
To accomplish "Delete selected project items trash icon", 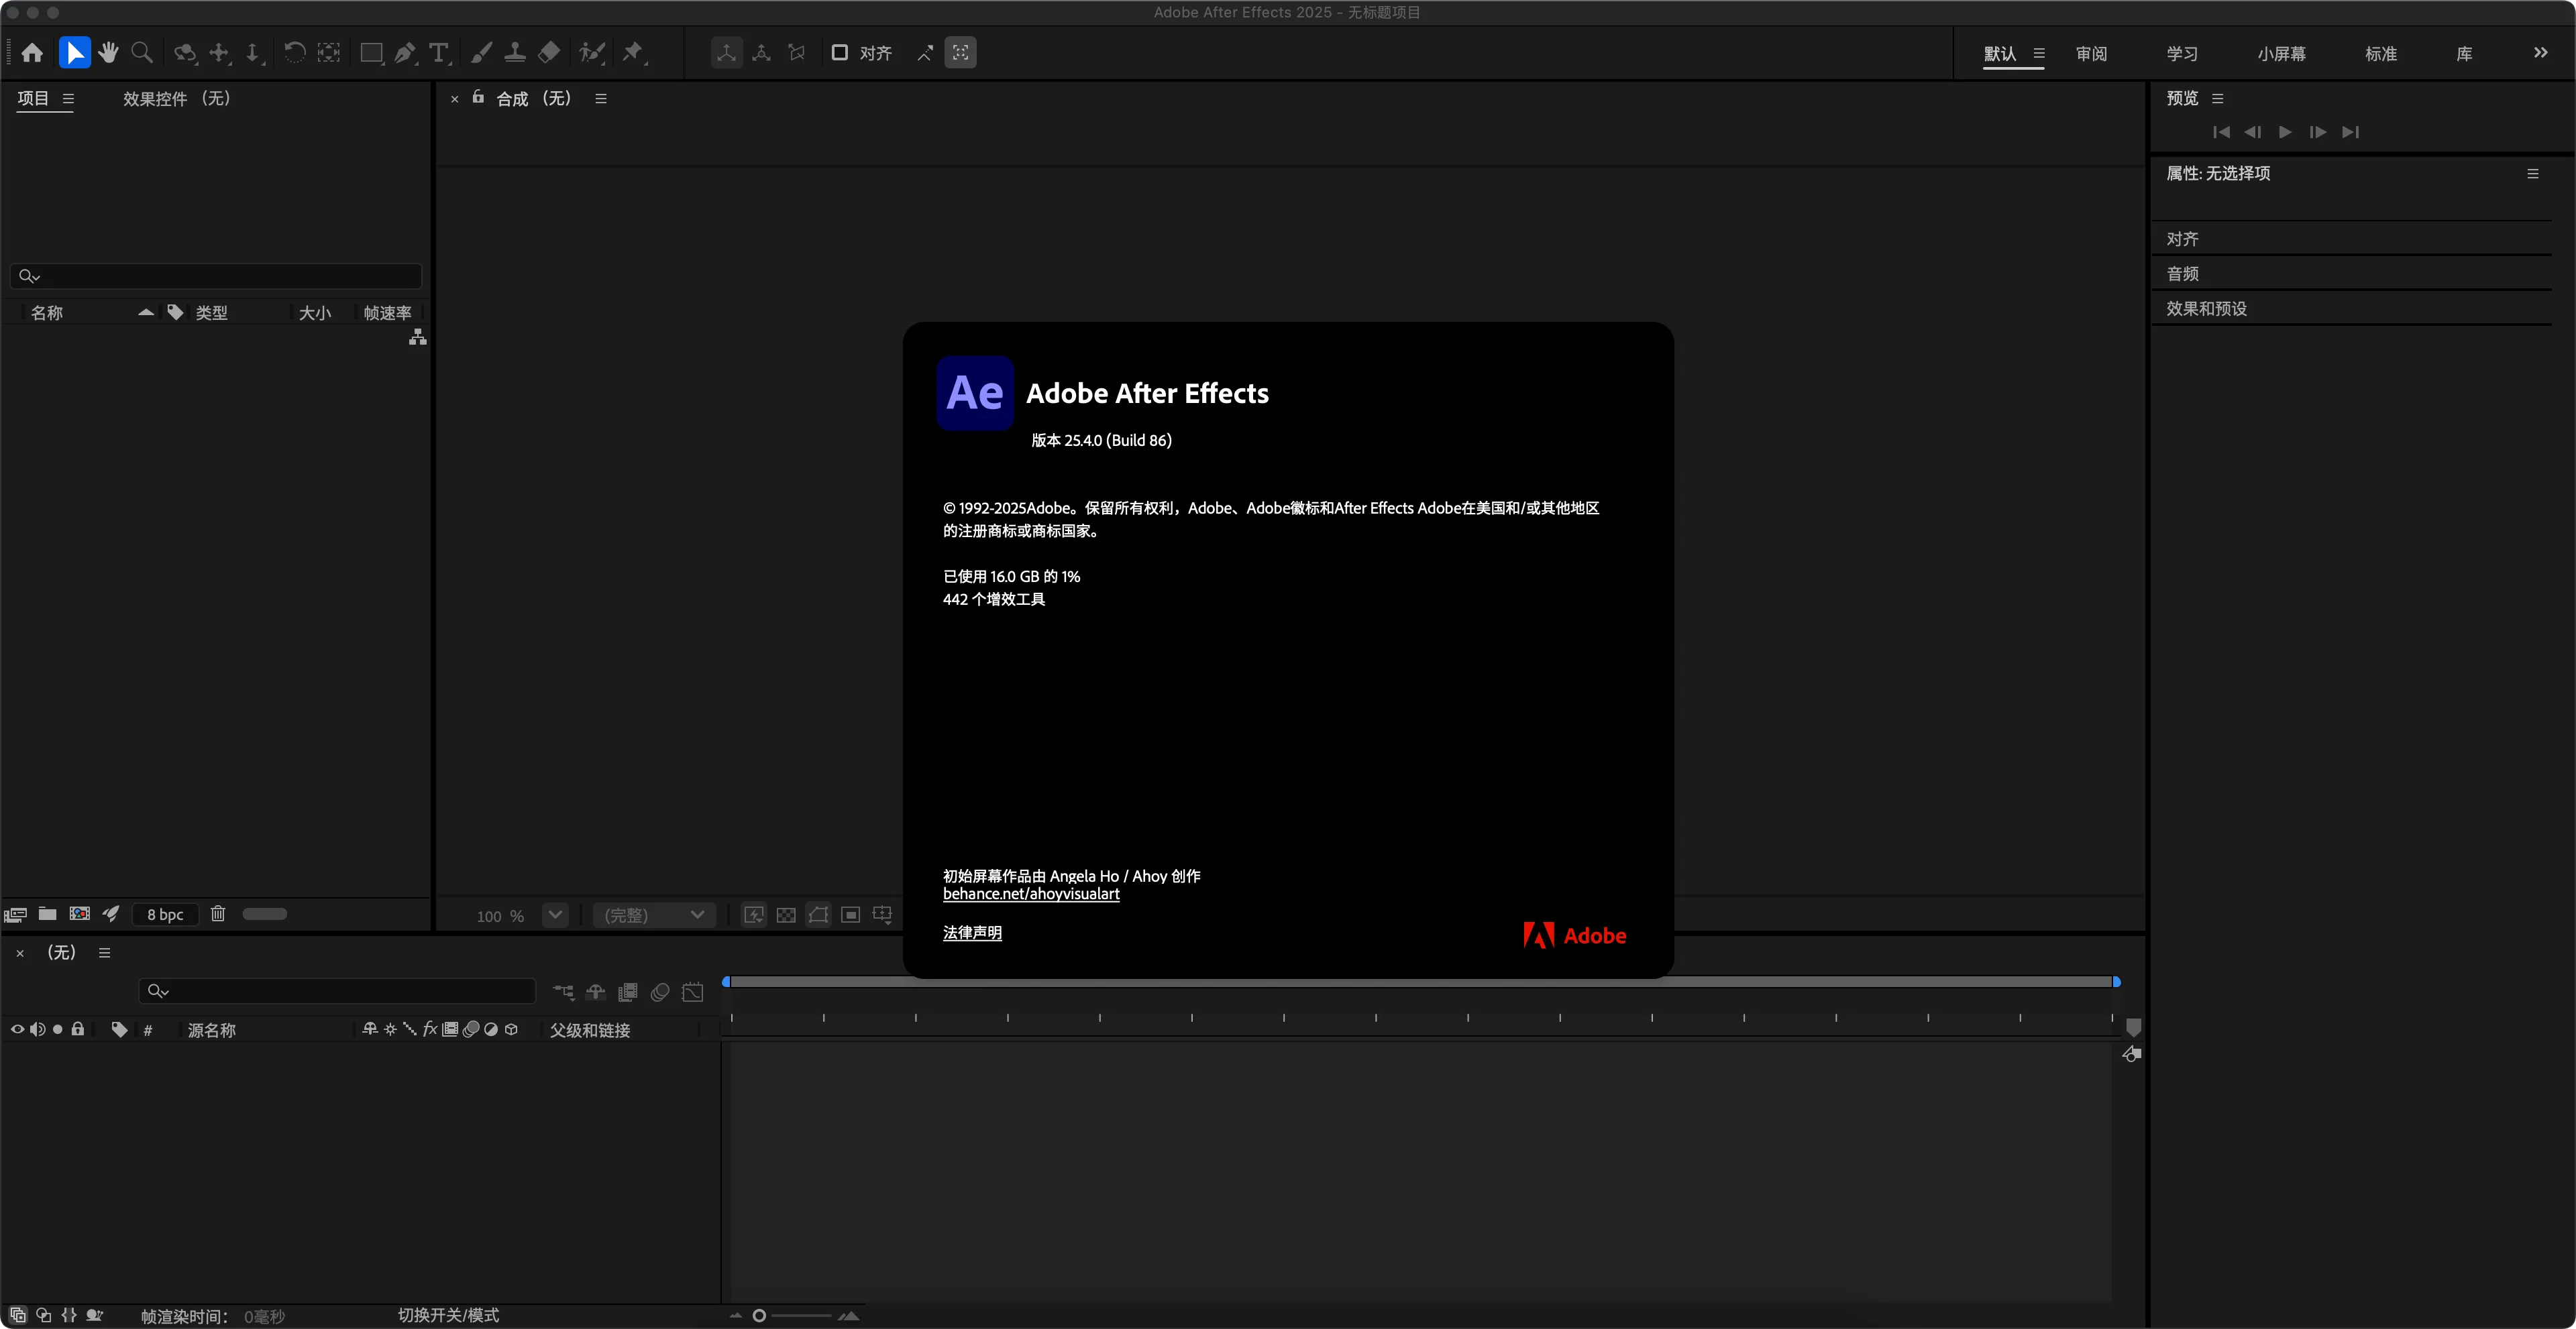I will tap(218, 913).
